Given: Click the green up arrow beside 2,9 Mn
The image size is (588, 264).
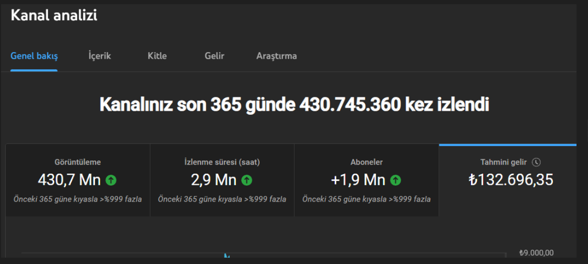Looking at the screenshot, I should pyautogui.click(x=246, y=181).
